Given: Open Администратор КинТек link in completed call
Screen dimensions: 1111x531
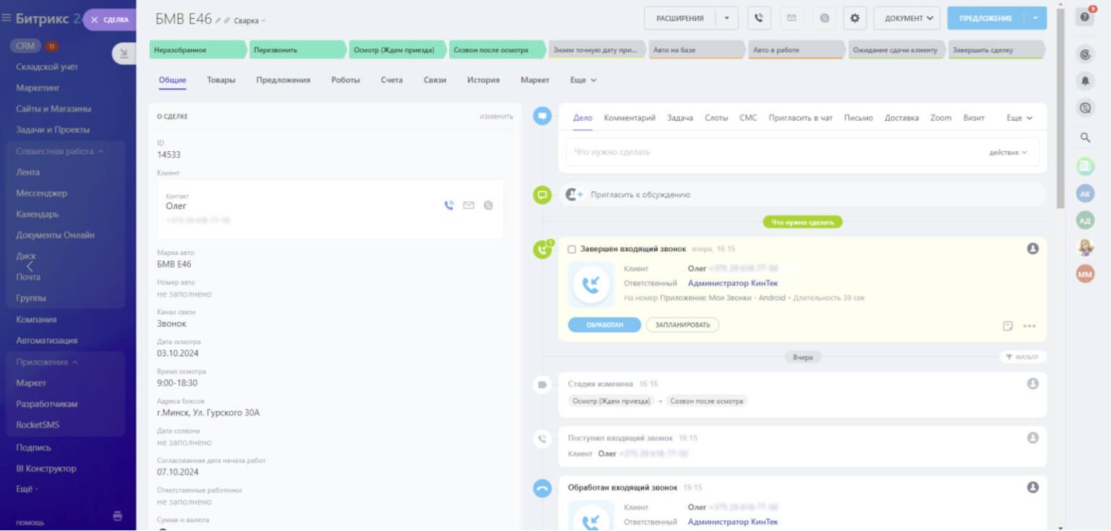Looking at the screenshot, I should coord(733,284).
